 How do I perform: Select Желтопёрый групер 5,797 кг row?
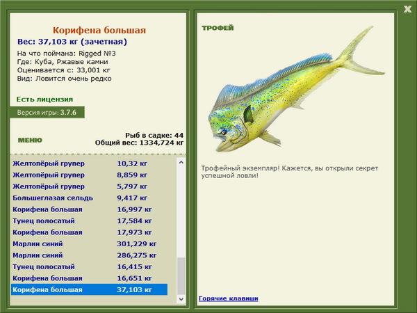pyautogui.click(x=90, y=186)
